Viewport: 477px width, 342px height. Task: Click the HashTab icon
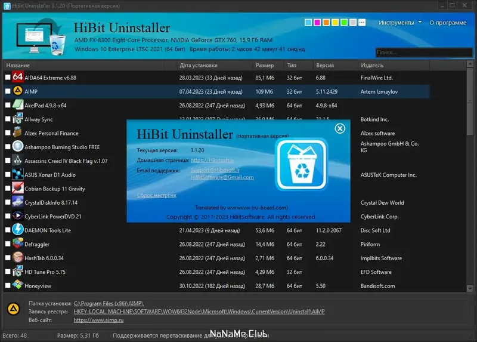(18, 257)
